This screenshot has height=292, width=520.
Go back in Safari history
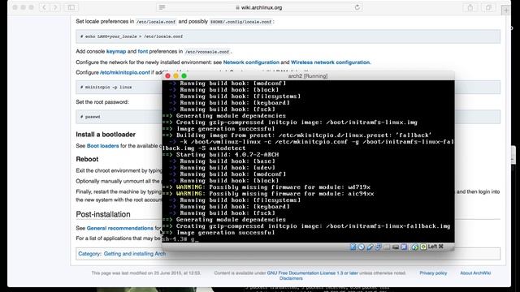(x=44, y=7)
